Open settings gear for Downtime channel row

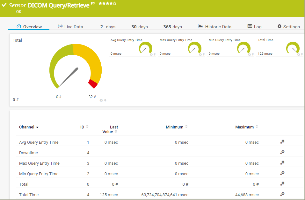pyautogui.click(x=282, y=152)
